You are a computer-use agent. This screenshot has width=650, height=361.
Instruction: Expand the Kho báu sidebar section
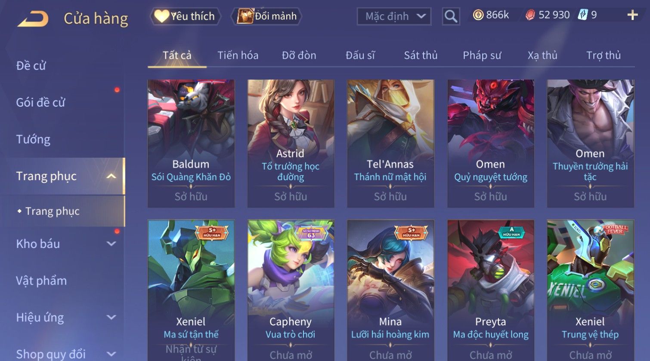point(111,244)
